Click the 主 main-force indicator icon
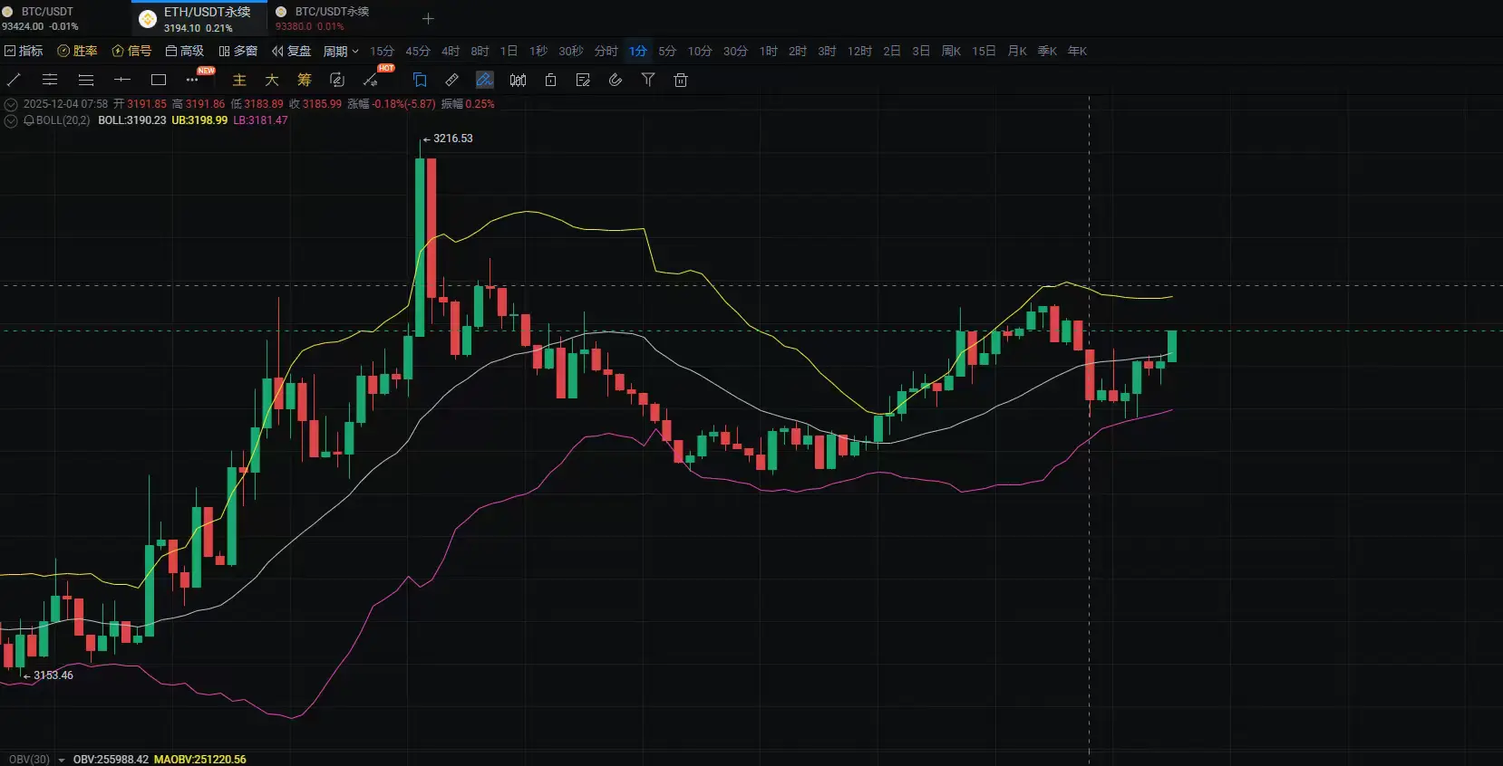This screenshot has width=1503, height=766. click(x=239, y=80)
